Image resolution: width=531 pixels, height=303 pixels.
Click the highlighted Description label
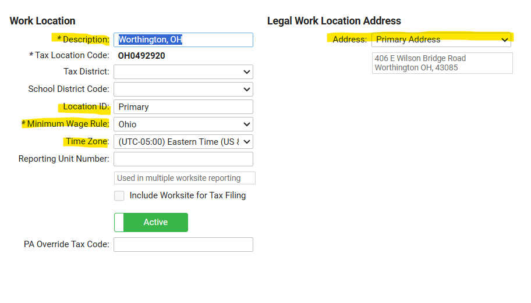tap(86, 40)
